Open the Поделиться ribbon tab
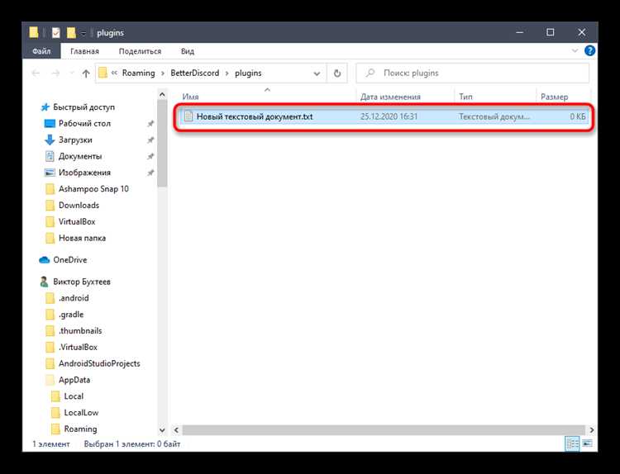This screenshot has width=620, height=474. tap(140, 51)
